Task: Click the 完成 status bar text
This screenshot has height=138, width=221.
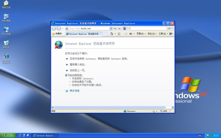Action: 53,111
